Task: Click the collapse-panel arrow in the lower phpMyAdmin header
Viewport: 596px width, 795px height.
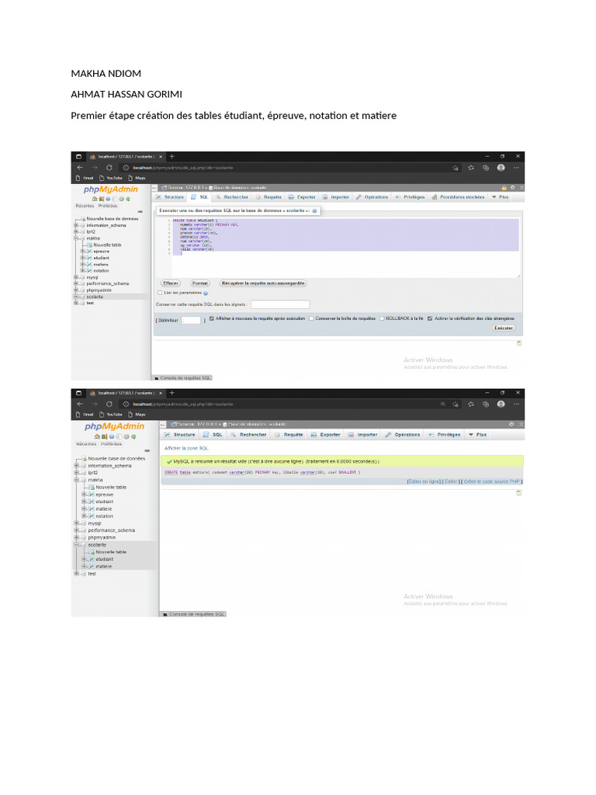Action: pos(521,425)
